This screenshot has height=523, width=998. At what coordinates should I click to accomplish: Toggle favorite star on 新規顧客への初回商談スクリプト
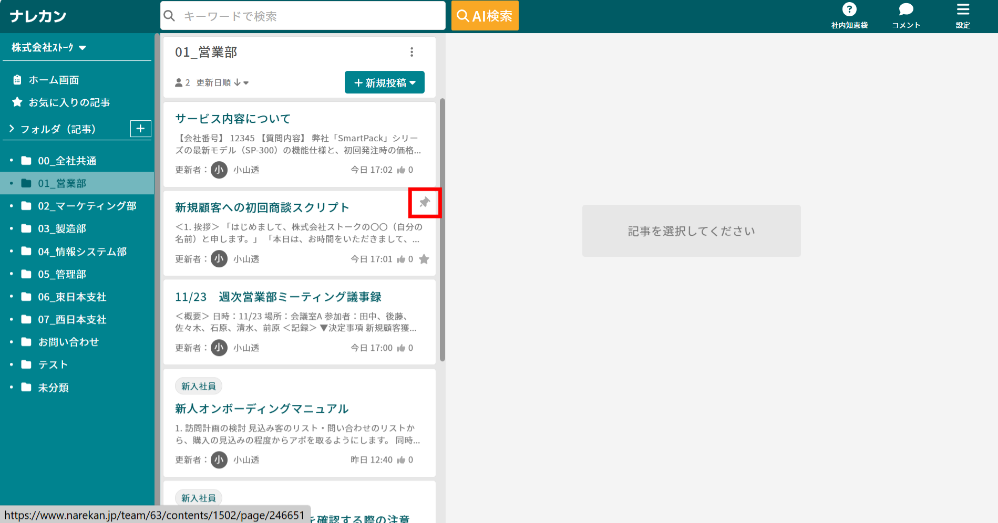(x=424, y=259)
